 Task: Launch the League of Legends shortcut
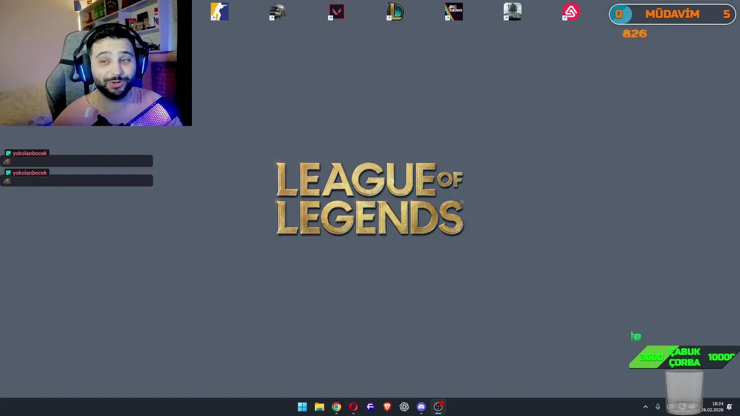click(395, 12)
